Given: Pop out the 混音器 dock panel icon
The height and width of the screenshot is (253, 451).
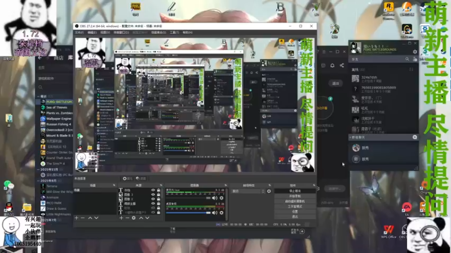Looking at the screenshot, I should click(x=225, y=186).
